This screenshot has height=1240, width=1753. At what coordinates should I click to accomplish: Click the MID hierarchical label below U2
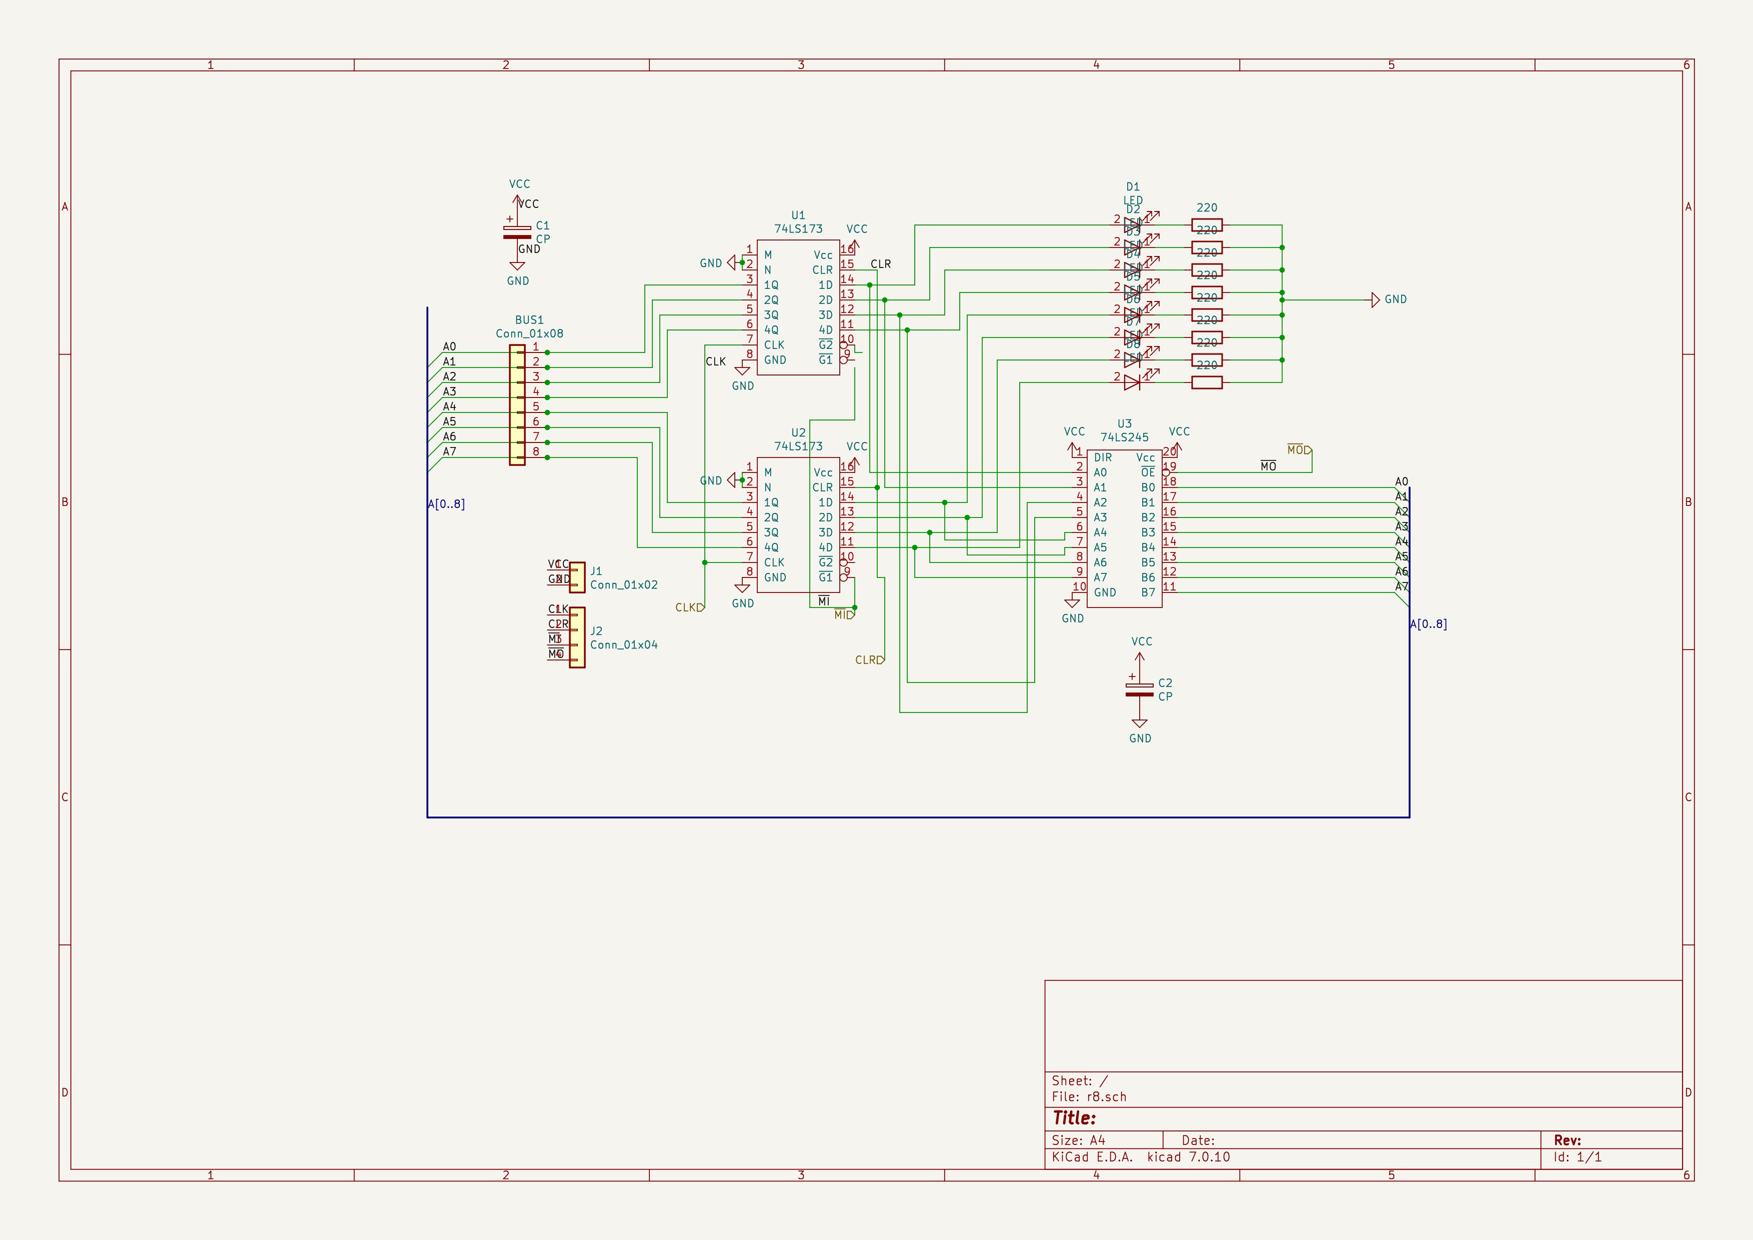point(844,614)
